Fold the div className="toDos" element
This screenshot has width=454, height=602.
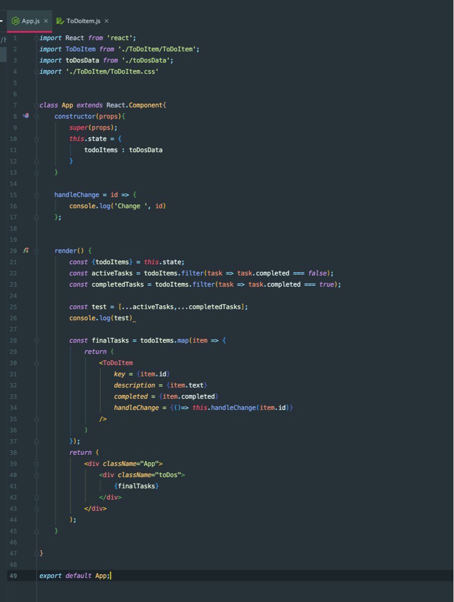[x=36, y=475]
